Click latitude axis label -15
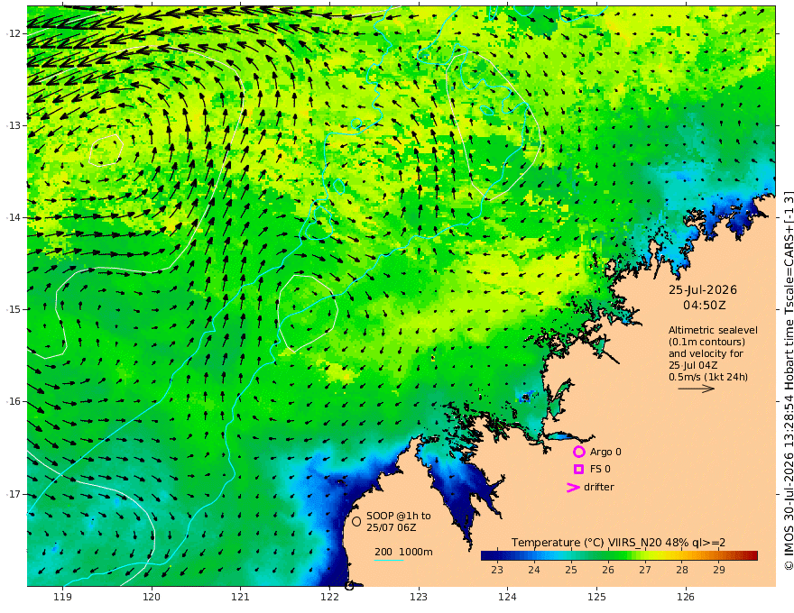Image resolution: width=794 pixels, height=613 pixels. pyautogui.click(x=14, y=309)
